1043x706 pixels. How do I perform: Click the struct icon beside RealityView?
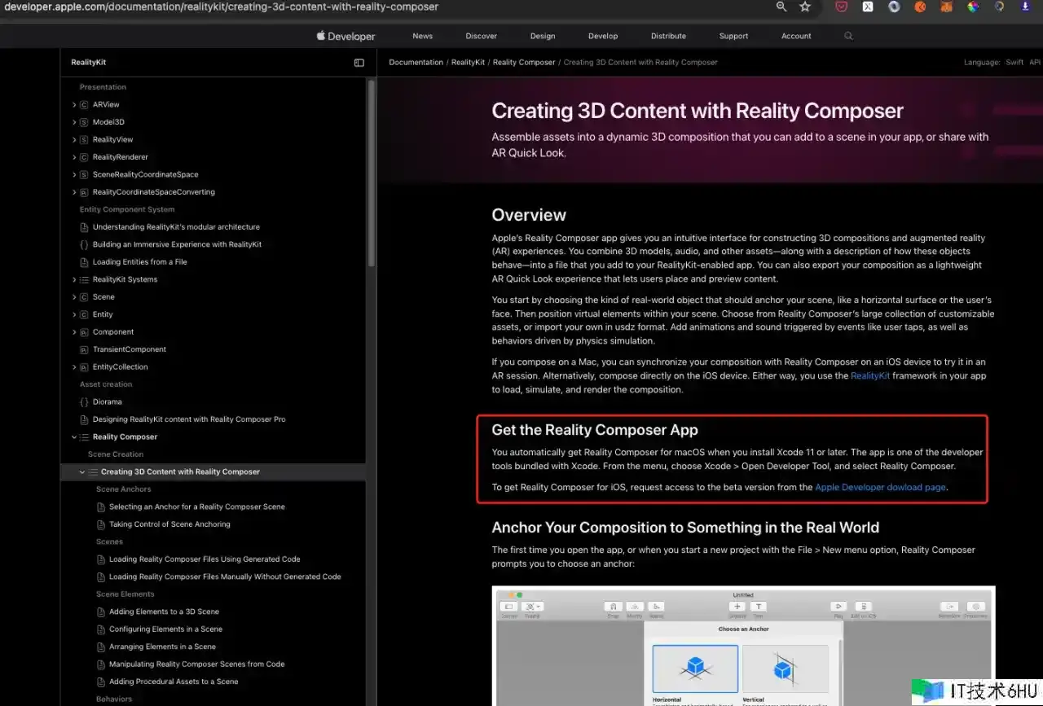tap(84, 140)
